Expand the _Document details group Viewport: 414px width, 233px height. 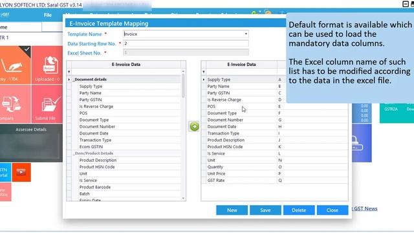click(69, 80)
